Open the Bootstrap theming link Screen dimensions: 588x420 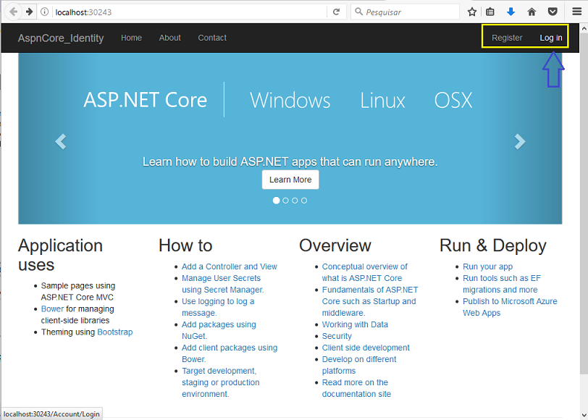pyautogui.click(x=114, y=332)
